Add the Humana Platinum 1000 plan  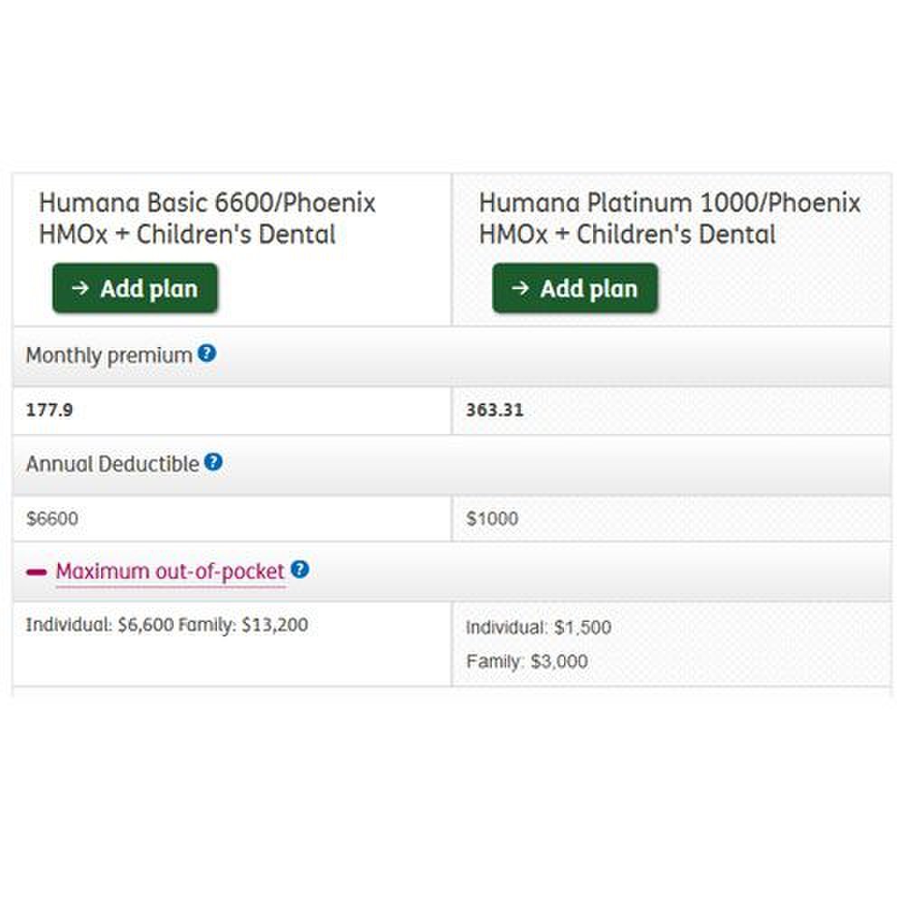tap(575, 288)
